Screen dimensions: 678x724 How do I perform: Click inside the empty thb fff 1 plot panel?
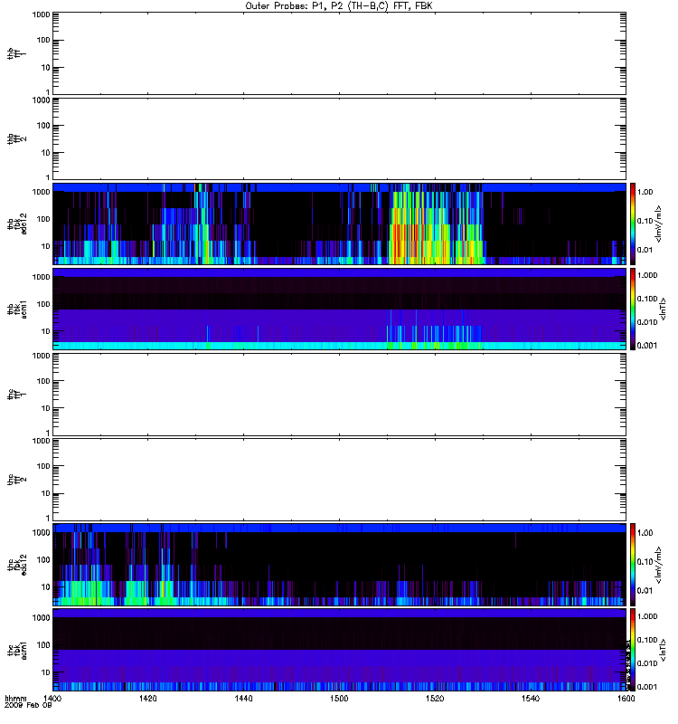pos(339,53)
